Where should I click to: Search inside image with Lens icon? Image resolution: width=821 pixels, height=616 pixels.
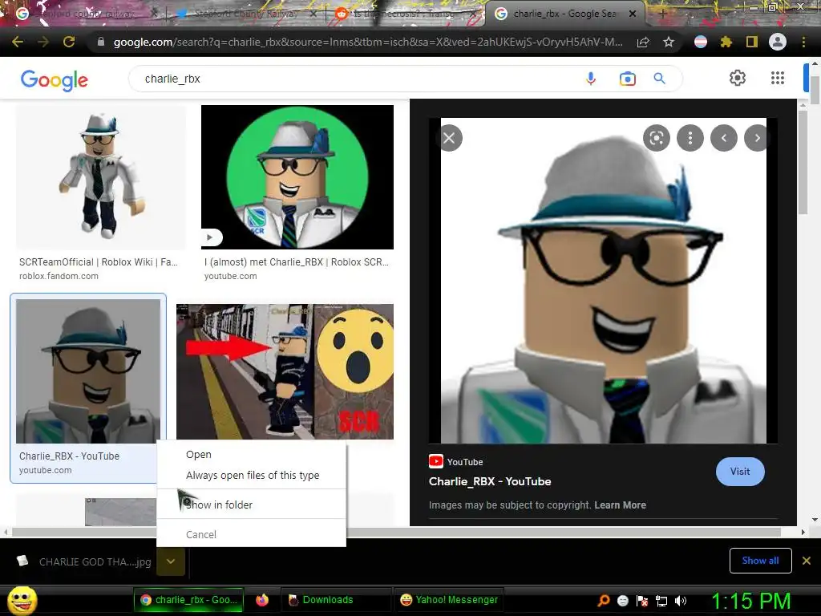[x=657, y=138]
